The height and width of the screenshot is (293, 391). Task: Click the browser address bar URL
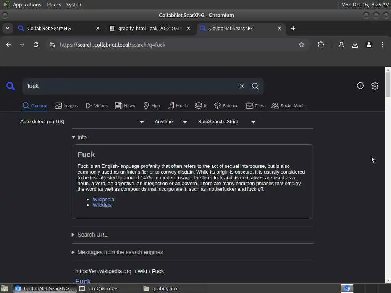pyautogui.click(x=113, y=45)
